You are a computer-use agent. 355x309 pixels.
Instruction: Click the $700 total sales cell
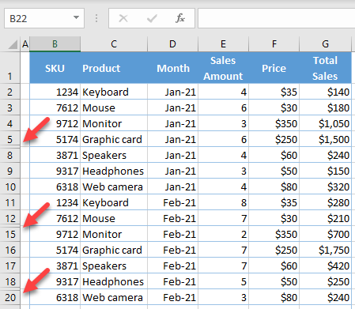click(326, 234)
